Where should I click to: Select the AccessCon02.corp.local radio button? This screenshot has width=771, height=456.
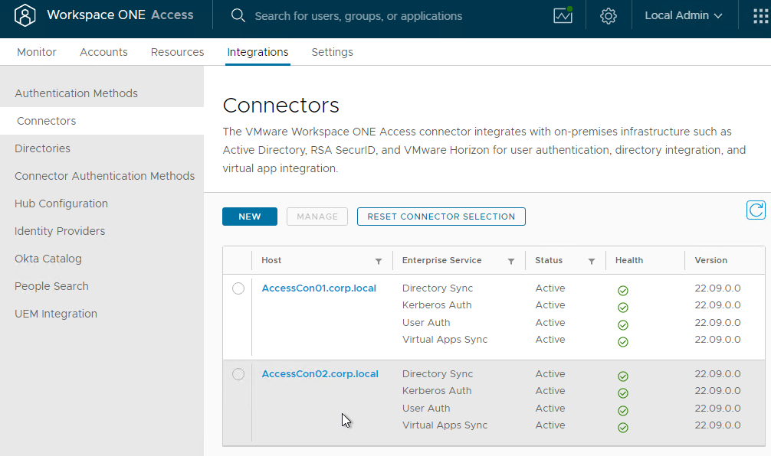[x=238, y=374]
